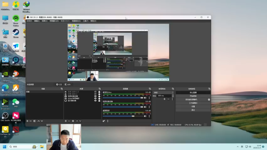Open 桌面音频 mixer options menu
The image size is (267, 150).
pos(149,116)
